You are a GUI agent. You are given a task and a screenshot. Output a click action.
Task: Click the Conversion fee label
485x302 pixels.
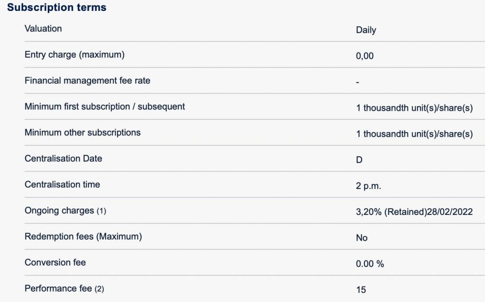[55, 262]
